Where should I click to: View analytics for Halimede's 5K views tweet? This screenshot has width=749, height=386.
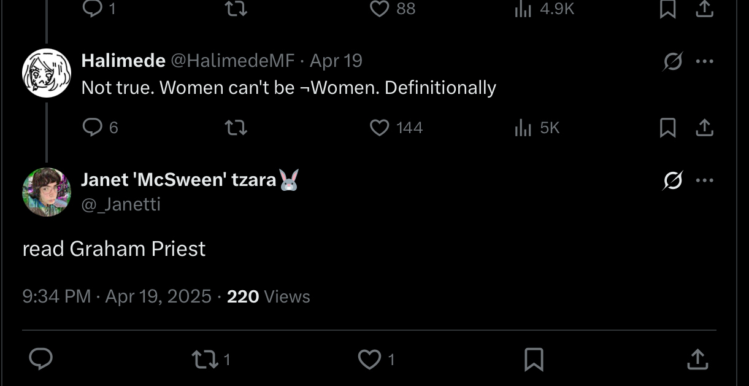point(523,127)
